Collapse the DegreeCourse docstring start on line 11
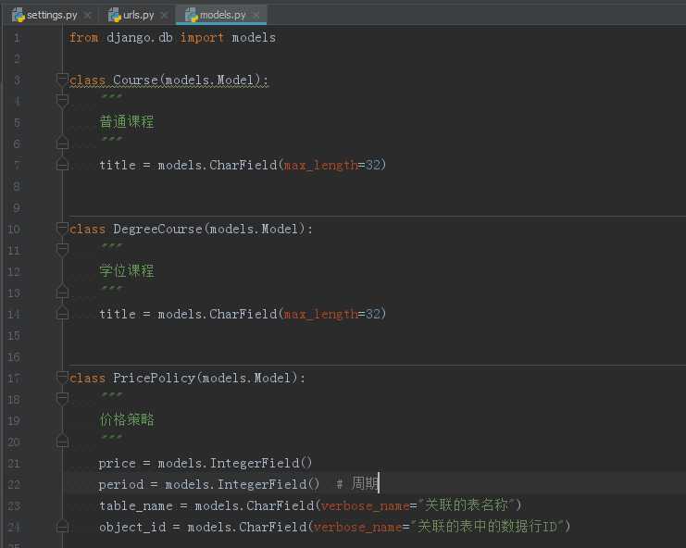This screenshot has width=686, height=548. click(x=62, y=249)
